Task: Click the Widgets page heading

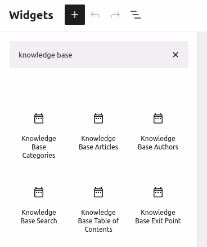Action: [31, 15]
